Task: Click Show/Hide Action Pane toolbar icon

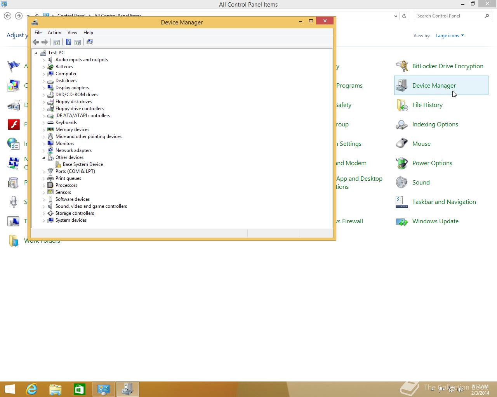Action: coord(78,42)
